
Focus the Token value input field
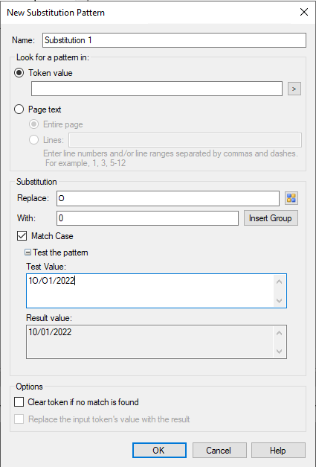point(157,89)
